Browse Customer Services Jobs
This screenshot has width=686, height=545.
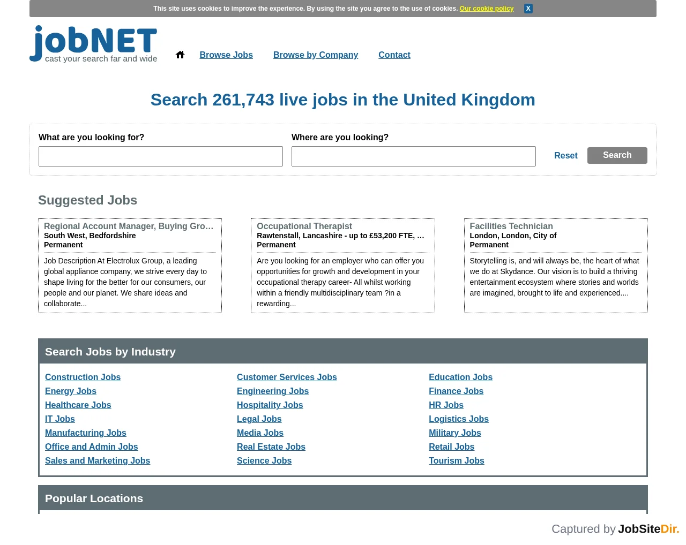pos(287,377)
